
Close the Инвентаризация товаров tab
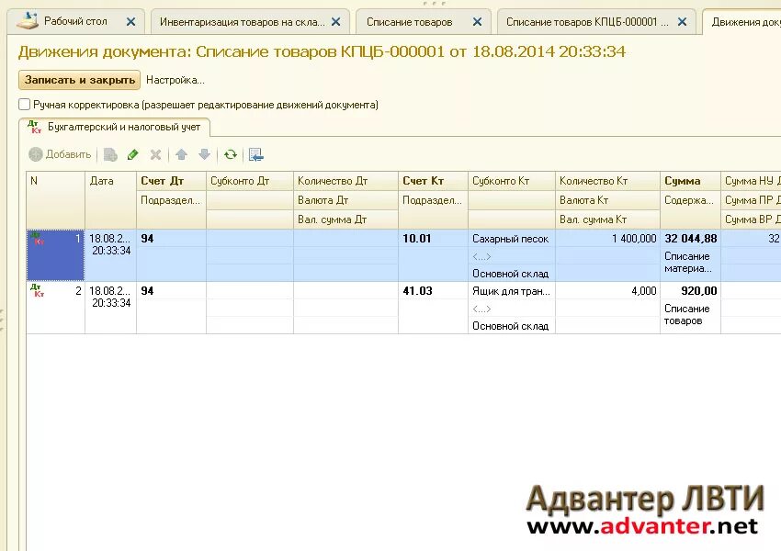pos(336,22)
